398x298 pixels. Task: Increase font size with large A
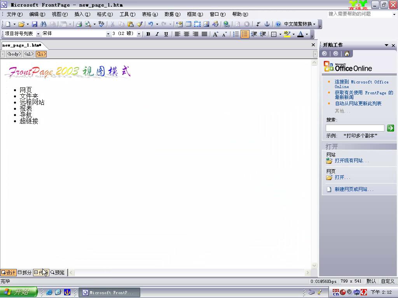[215, 34]
